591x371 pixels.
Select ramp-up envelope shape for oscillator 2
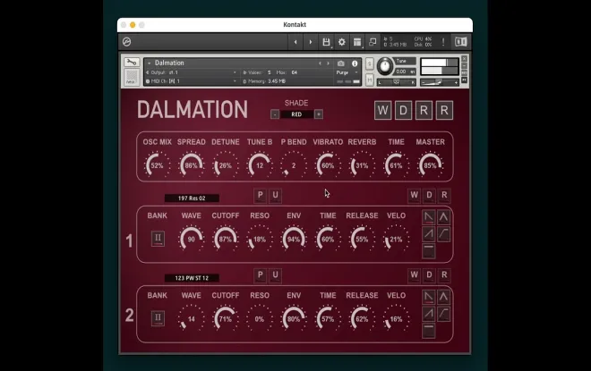[x=429, y=314]
